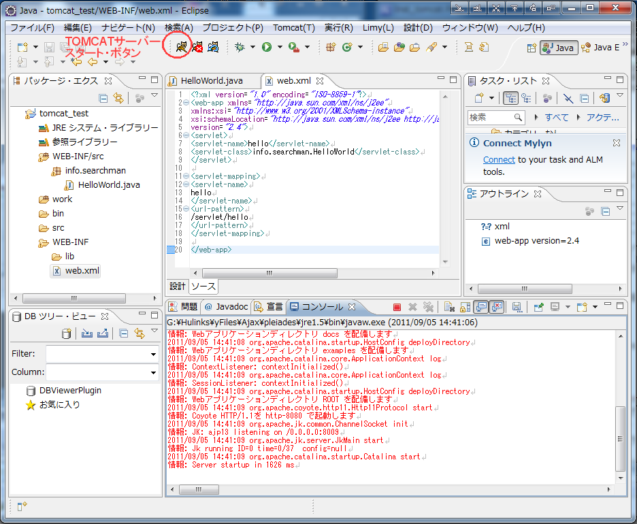The width and height of the screenshot is (637, 524).
Task: Click the export icon in DB Tree View
Action: tap(103, 333)
